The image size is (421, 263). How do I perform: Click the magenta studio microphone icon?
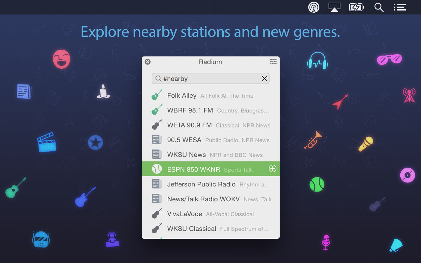click(x=326, y=243)
